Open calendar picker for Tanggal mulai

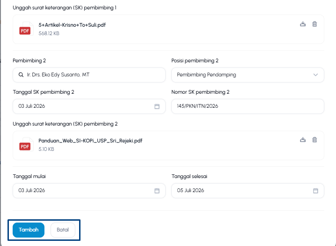157,191
